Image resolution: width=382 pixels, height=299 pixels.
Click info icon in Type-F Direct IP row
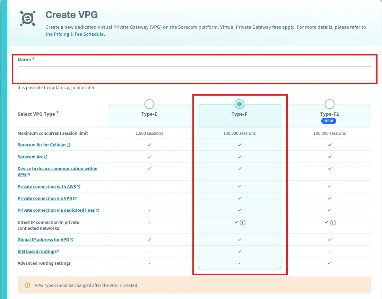pyautogui.click(x=242, y=222)
